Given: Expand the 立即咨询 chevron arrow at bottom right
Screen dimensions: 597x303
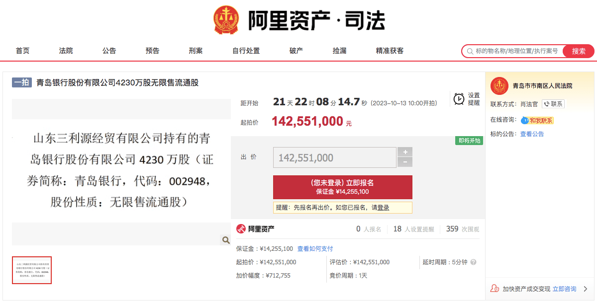Looking at the screenshot, I should [585, 289].
